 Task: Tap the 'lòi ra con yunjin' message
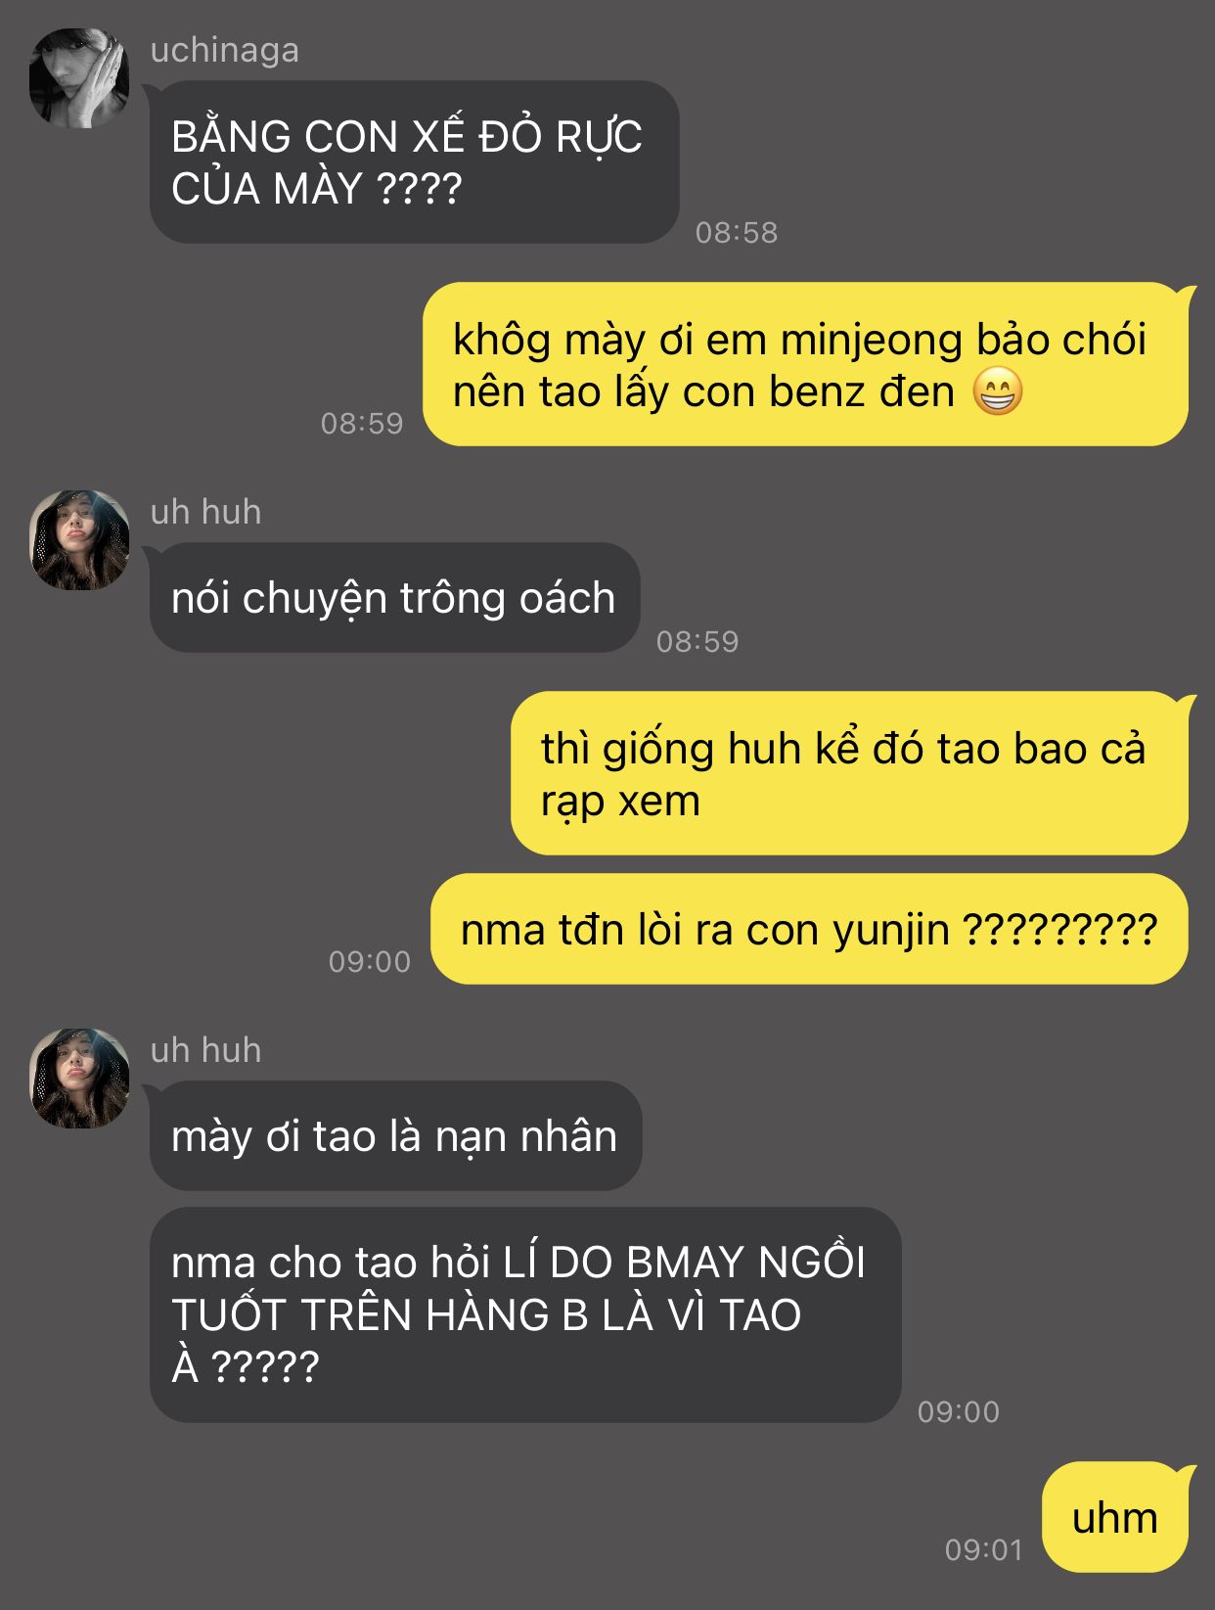pos(809,929)
